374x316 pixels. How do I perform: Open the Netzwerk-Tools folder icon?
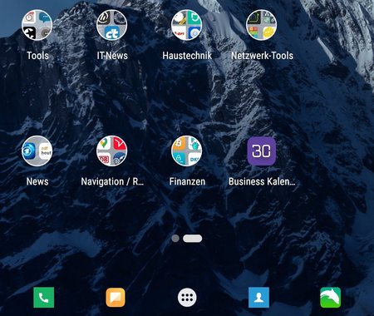[262, 25]
